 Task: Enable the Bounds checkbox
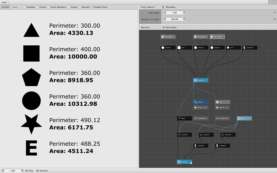(x=80, y=7)
